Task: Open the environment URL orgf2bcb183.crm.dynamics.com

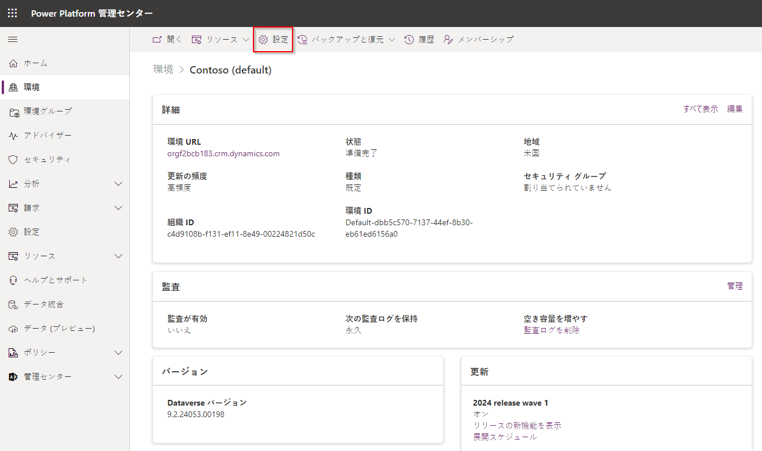Action: point(224,153)
